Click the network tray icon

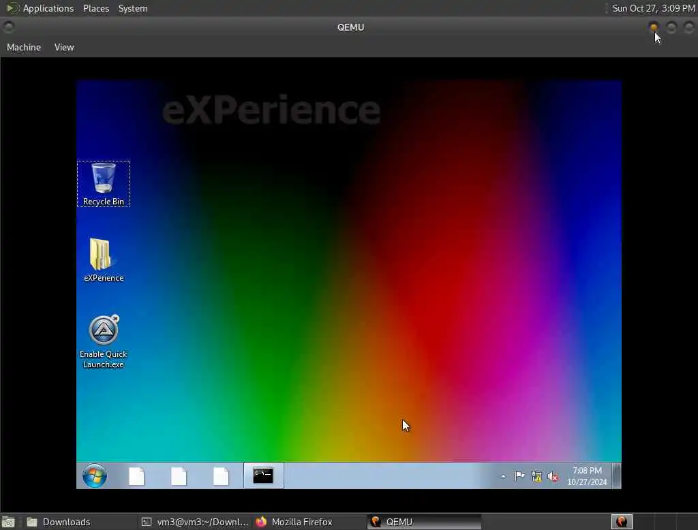[x=536, y=477]
